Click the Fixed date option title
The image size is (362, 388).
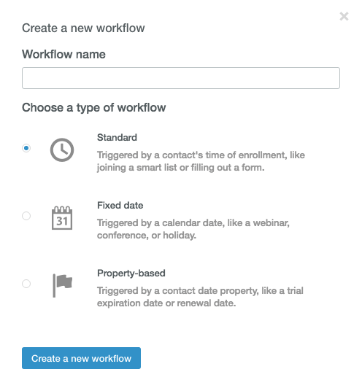tap(120, 206)
